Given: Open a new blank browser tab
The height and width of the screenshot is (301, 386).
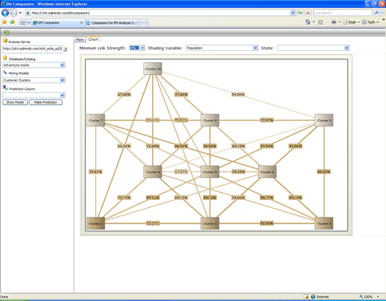Looking at the screenshot, I should tap(143, 23).
